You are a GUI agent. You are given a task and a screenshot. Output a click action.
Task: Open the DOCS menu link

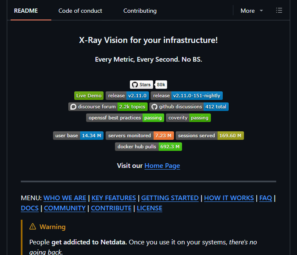point(30,208)
